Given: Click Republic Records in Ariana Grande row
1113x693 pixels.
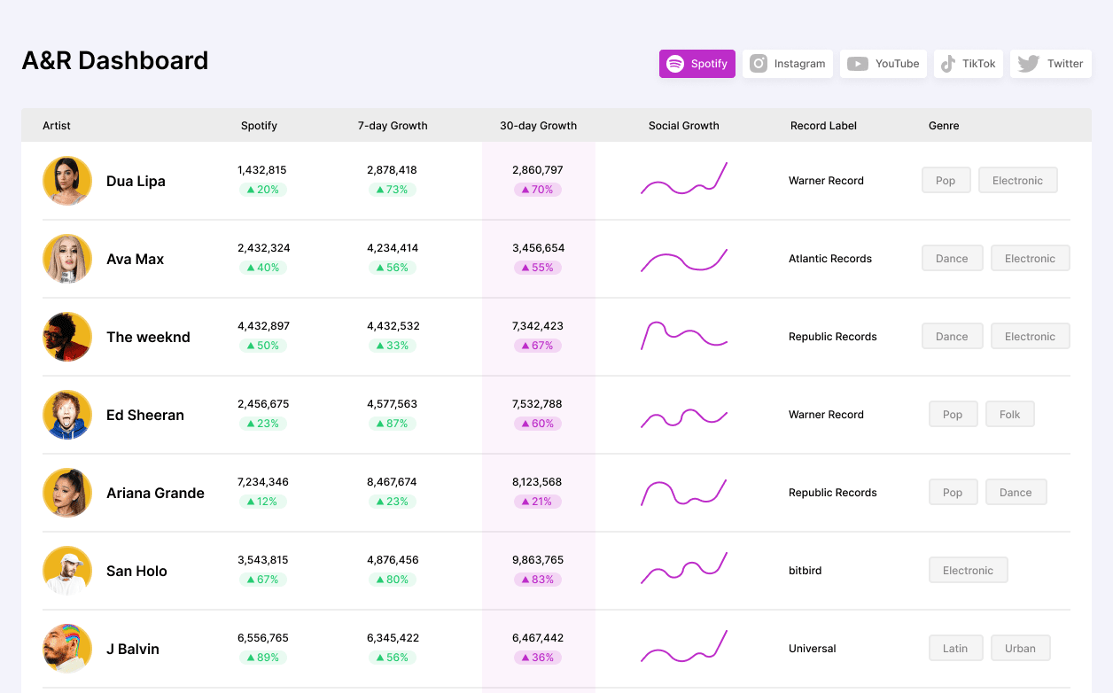Looking at the screenshot, I should [x=833, y=493].
